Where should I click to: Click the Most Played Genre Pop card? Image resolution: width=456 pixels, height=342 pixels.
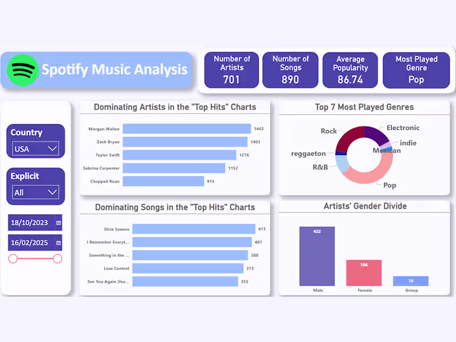[x=417, y=70]
